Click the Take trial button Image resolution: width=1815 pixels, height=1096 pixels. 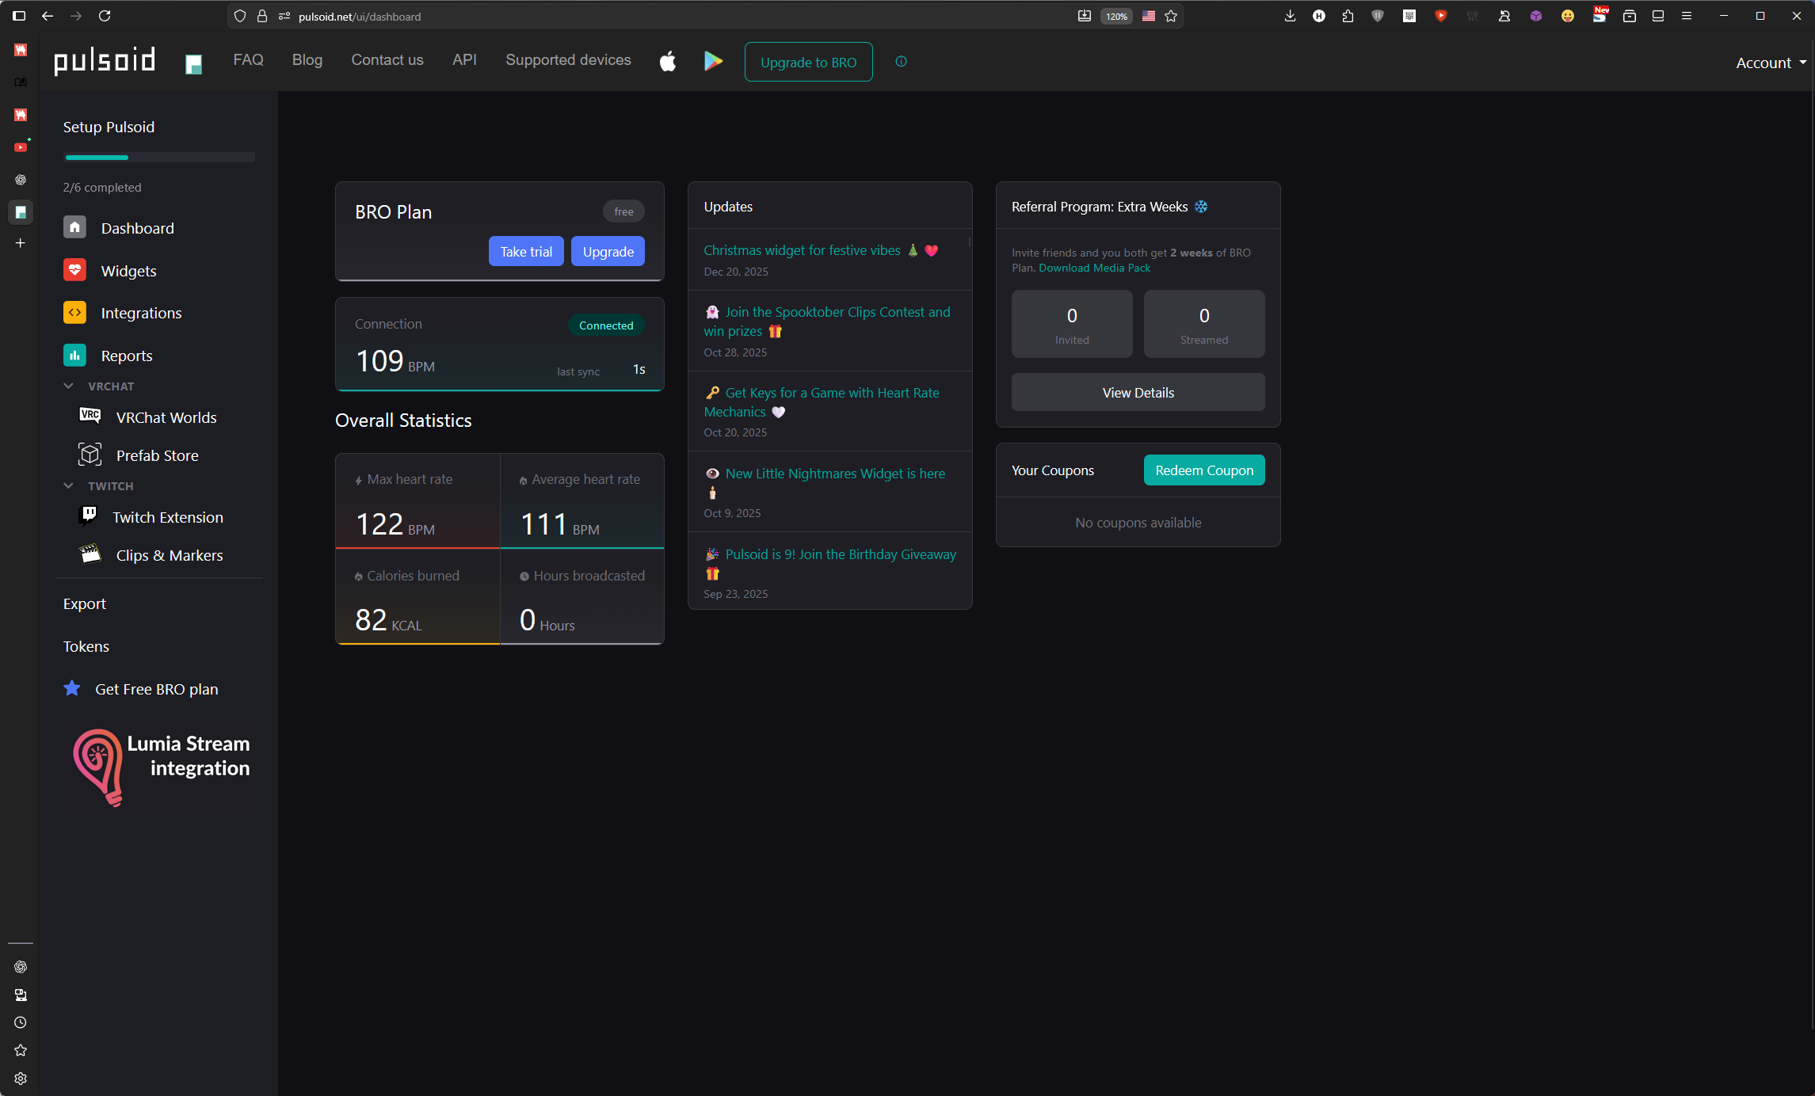[526, 252]
